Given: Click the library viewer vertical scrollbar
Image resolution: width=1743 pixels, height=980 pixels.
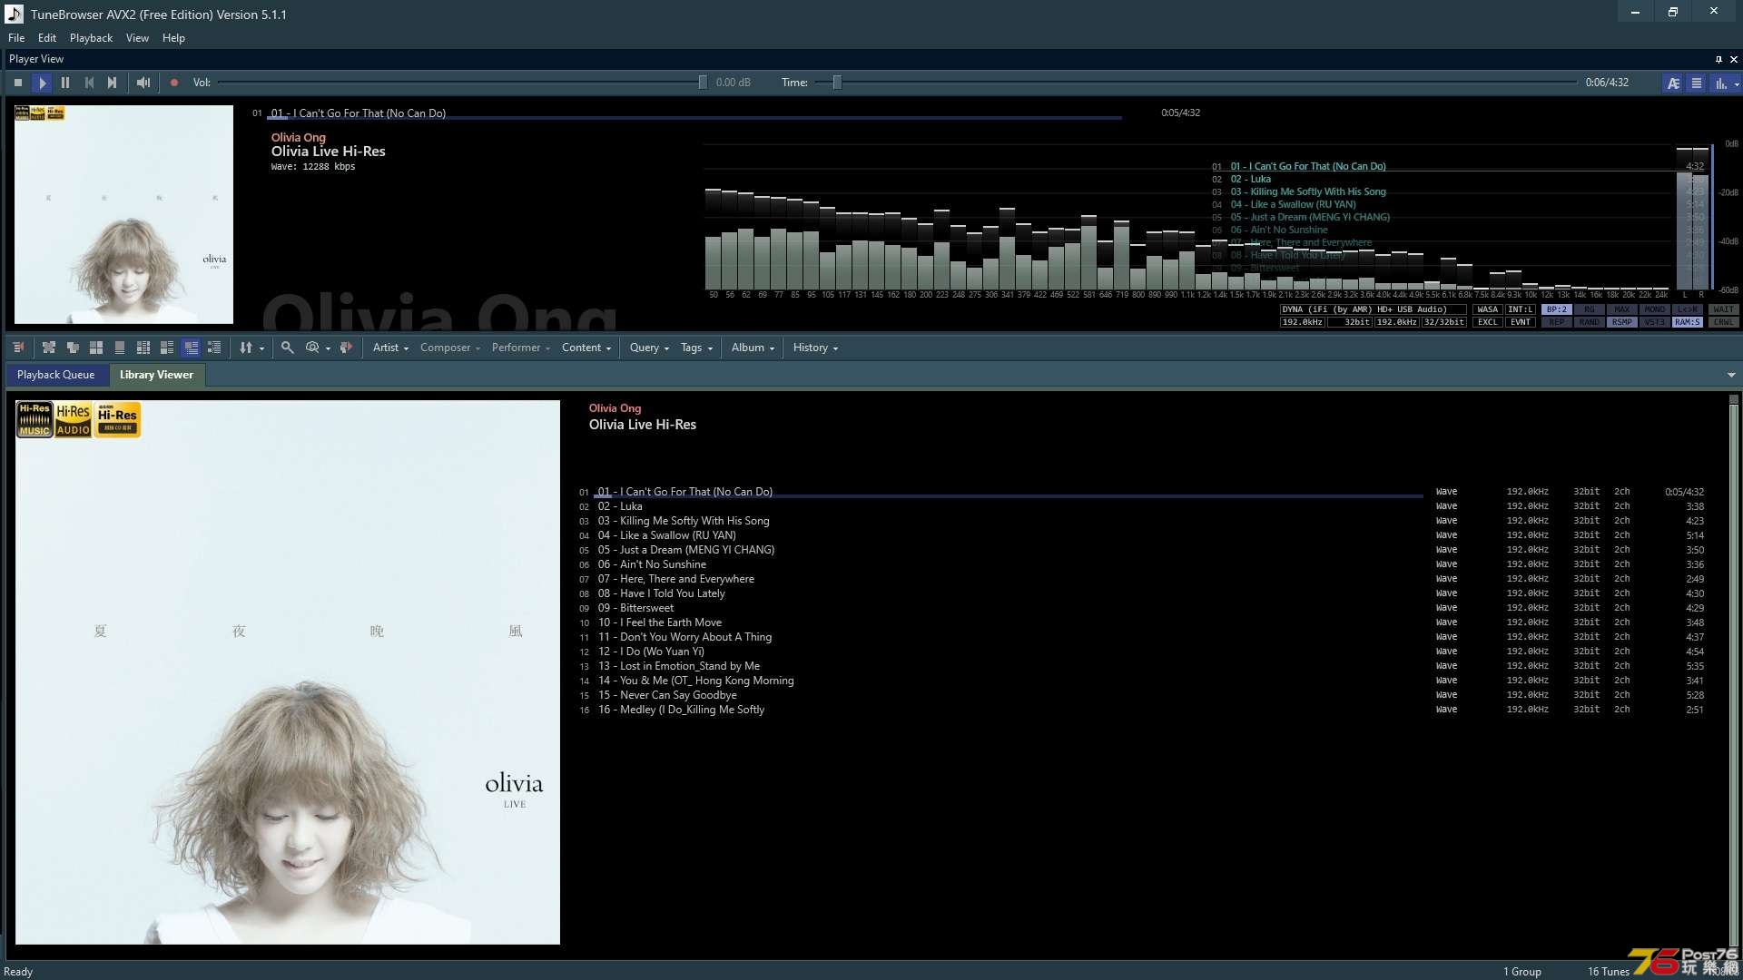Looking at the screenshot, I should [1733, 676].
